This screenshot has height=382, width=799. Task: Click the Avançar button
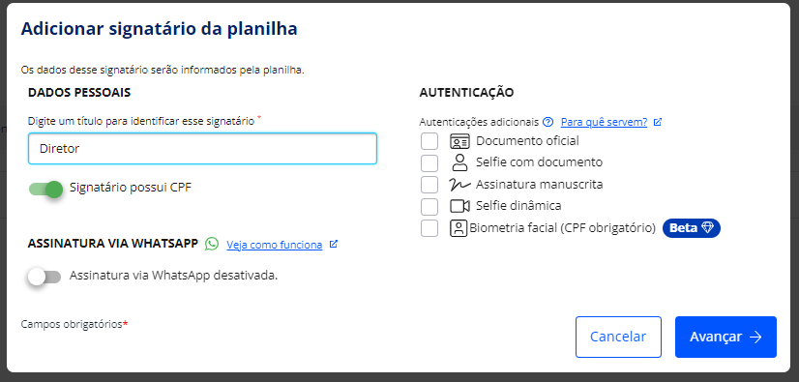tap(725, 337)
